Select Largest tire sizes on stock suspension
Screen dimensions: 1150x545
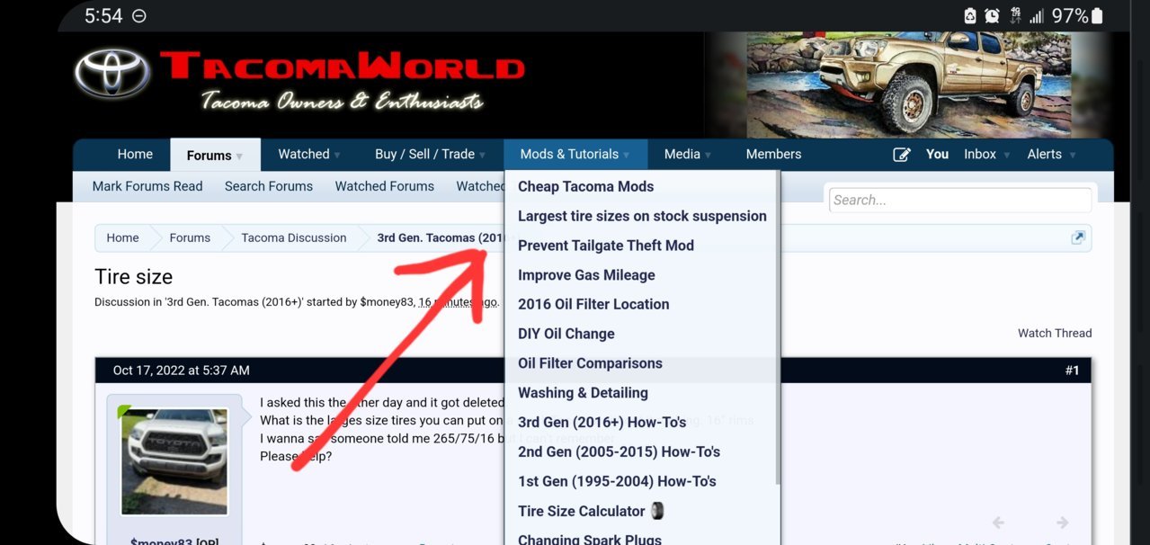coord(642,216)
